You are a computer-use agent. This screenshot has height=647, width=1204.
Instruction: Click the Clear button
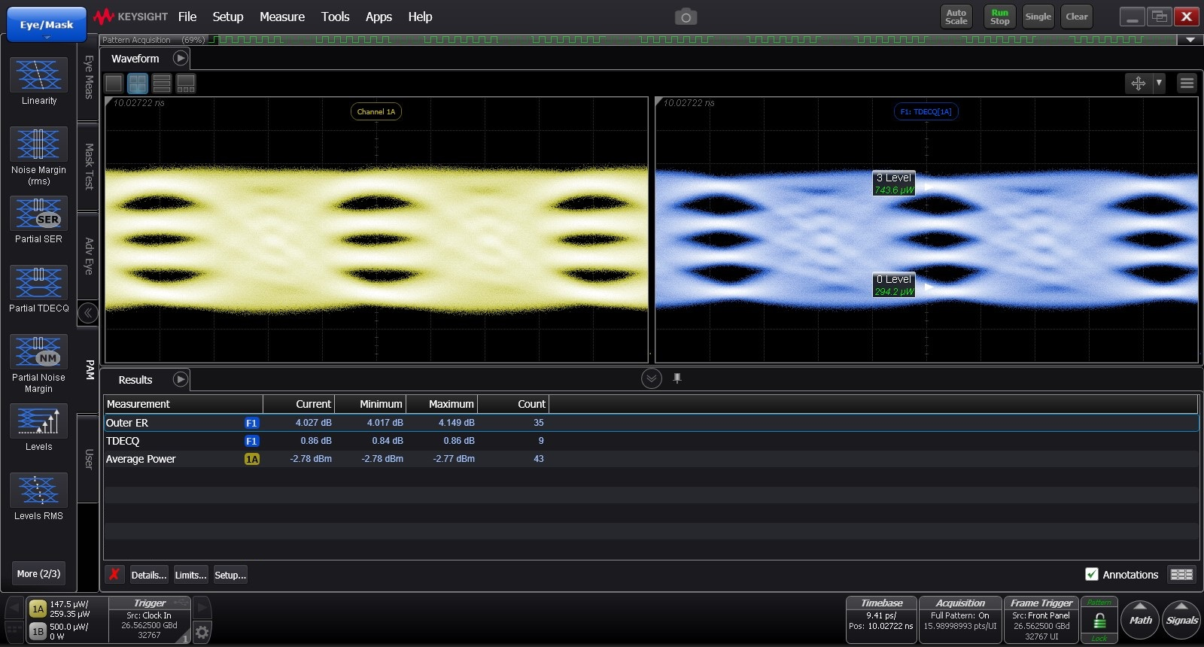(1077, 17)
